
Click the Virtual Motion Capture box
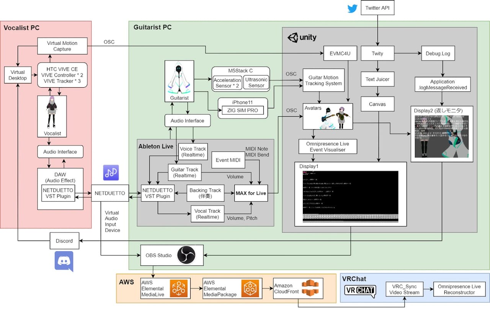(x=62, y=46)
